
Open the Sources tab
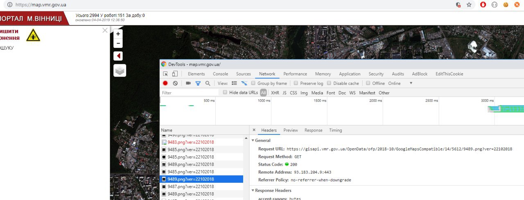244,74
